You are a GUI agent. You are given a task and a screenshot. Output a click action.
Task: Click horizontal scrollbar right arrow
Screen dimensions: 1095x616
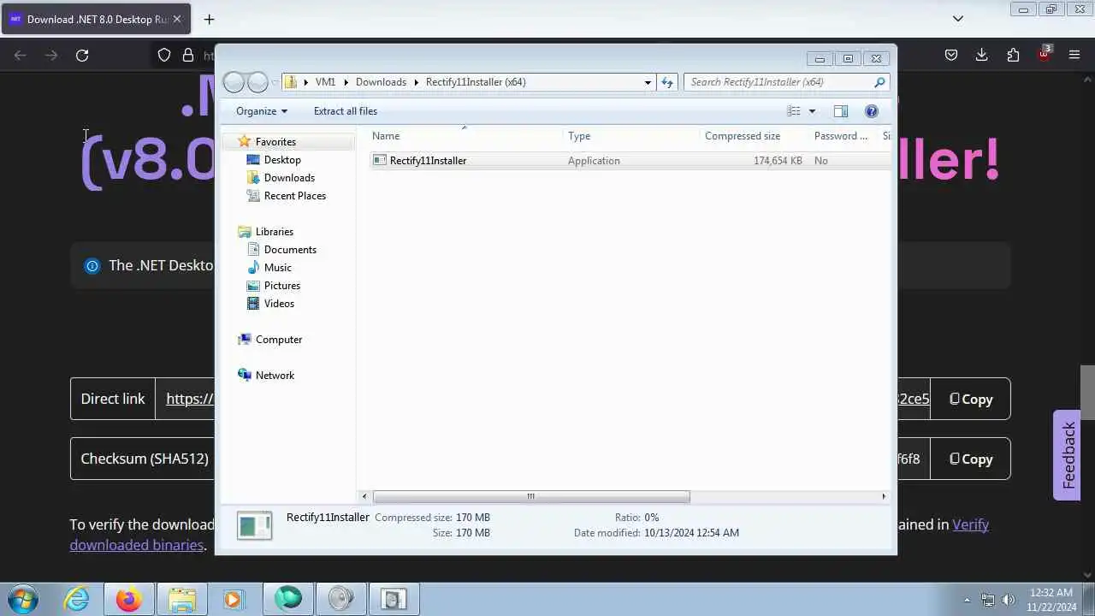tap(884, 496)
